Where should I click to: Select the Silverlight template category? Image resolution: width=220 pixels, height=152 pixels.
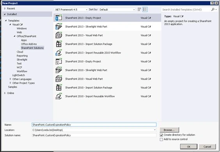(x=22, y=60)
